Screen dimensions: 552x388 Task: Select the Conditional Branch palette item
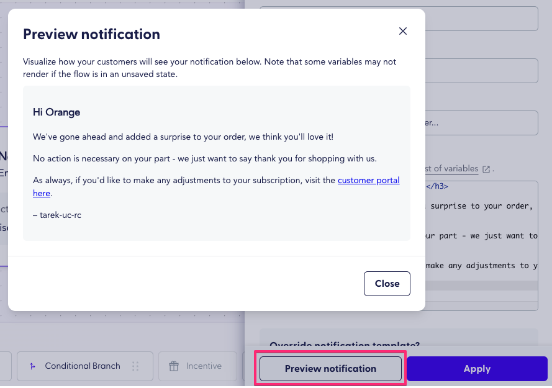pyautogui.click(x=84, y=366)
